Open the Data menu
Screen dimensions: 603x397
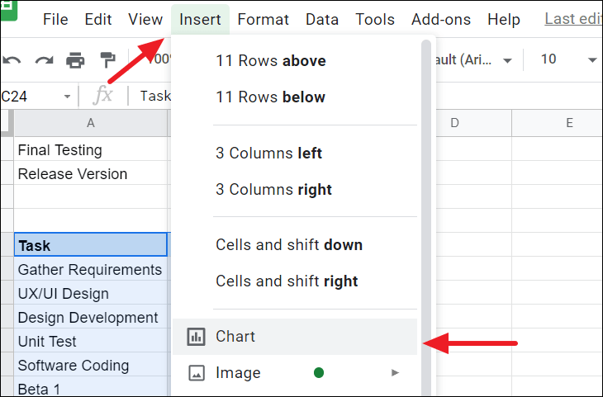pos(322,19)
